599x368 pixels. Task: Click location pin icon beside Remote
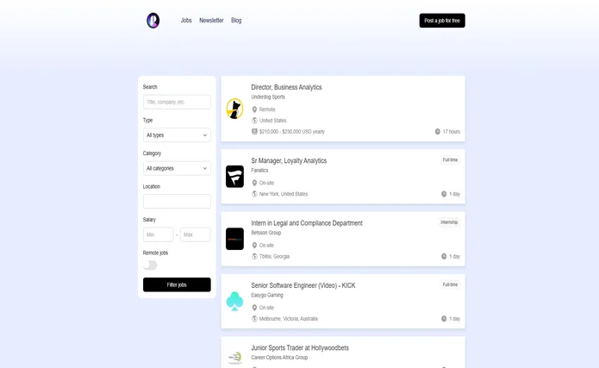pos(254,109)
